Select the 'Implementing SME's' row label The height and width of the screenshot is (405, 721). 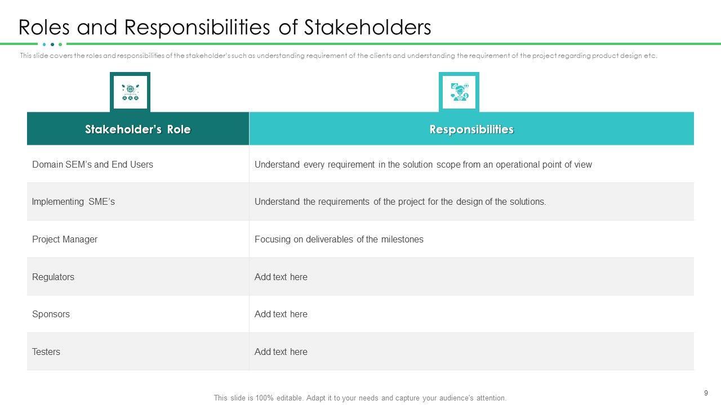(x=73, y=201)
